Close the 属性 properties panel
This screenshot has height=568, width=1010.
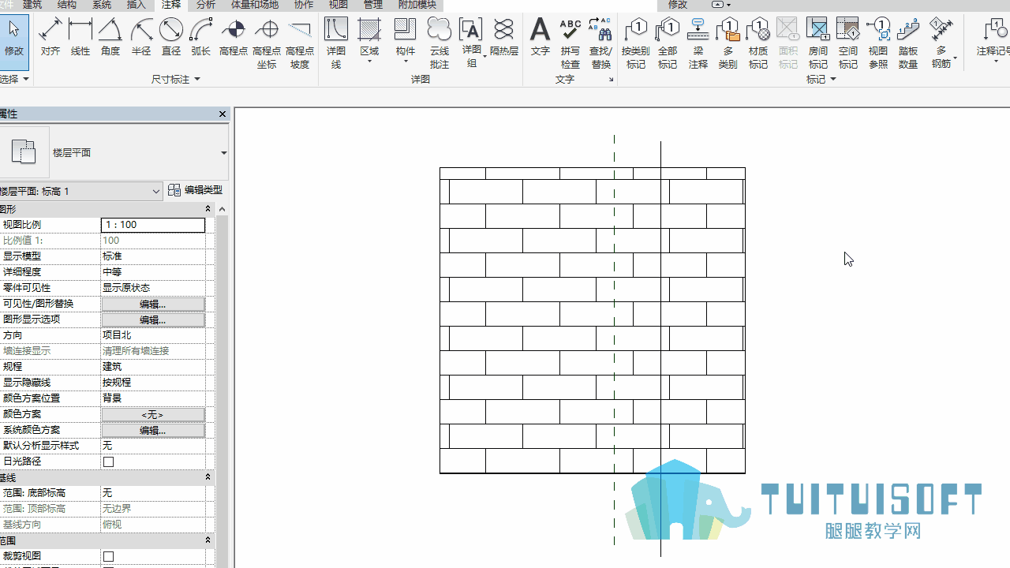pyautogui.click(x=223, y=114)
